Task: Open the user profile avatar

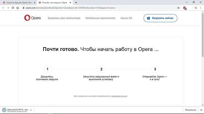Action: 196,8
